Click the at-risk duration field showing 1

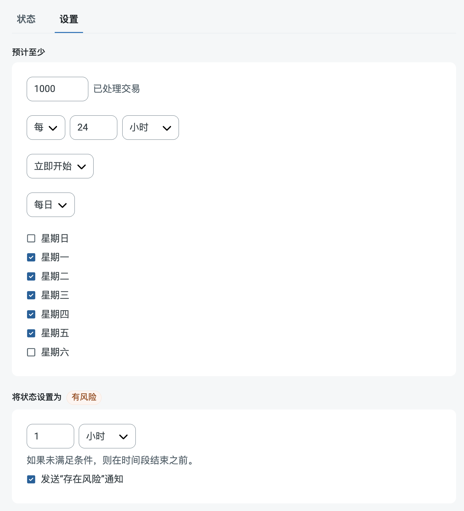click(50, 436)
